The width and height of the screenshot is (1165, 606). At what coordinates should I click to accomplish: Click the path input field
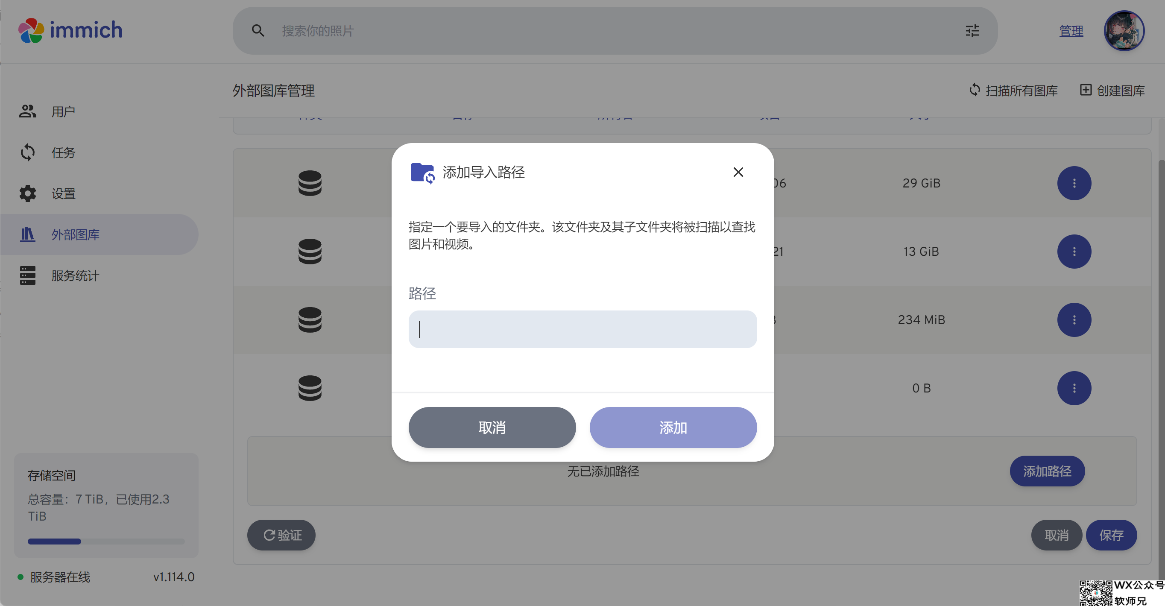pyautogui.click(x=582, y=329)
